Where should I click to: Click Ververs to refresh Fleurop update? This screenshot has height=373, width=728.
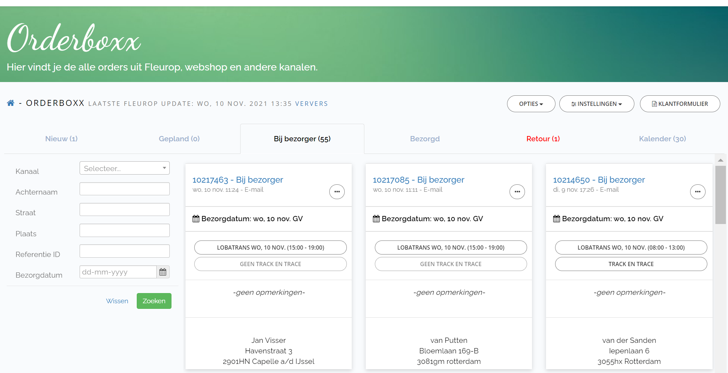[311, 104]
